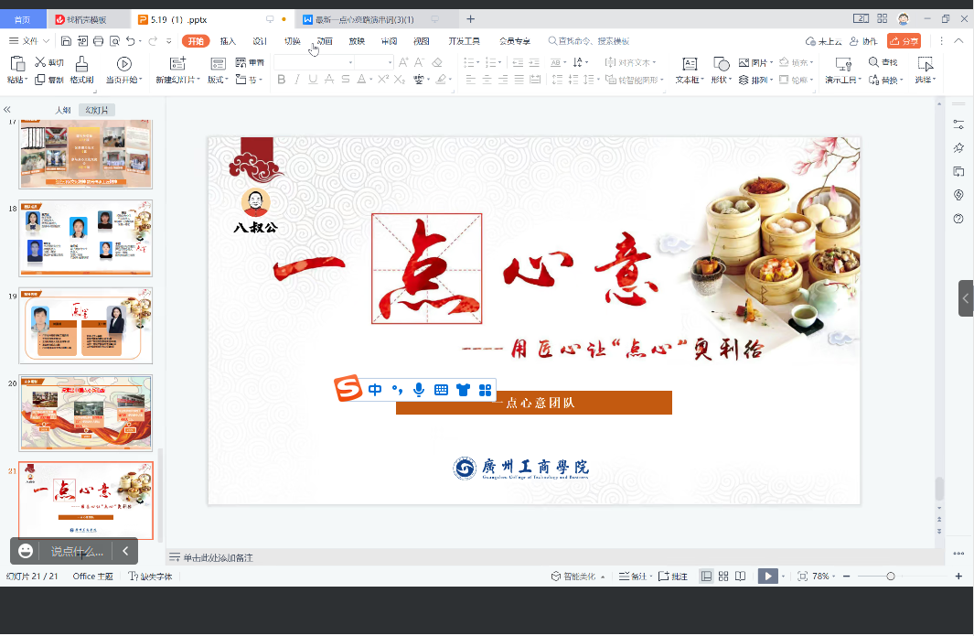Toggle Bold formatting
This screenshot has width=974, height=636.
[x=282, y=80]
